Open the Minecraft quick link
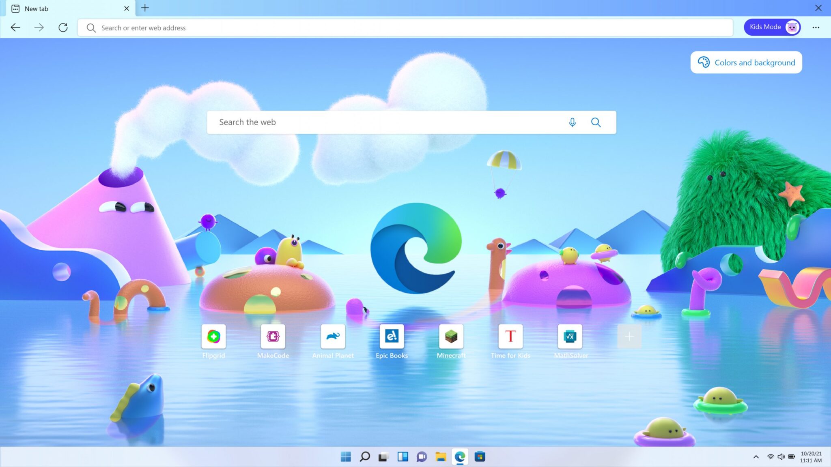831x467 pixels. (x=451, y=337)
